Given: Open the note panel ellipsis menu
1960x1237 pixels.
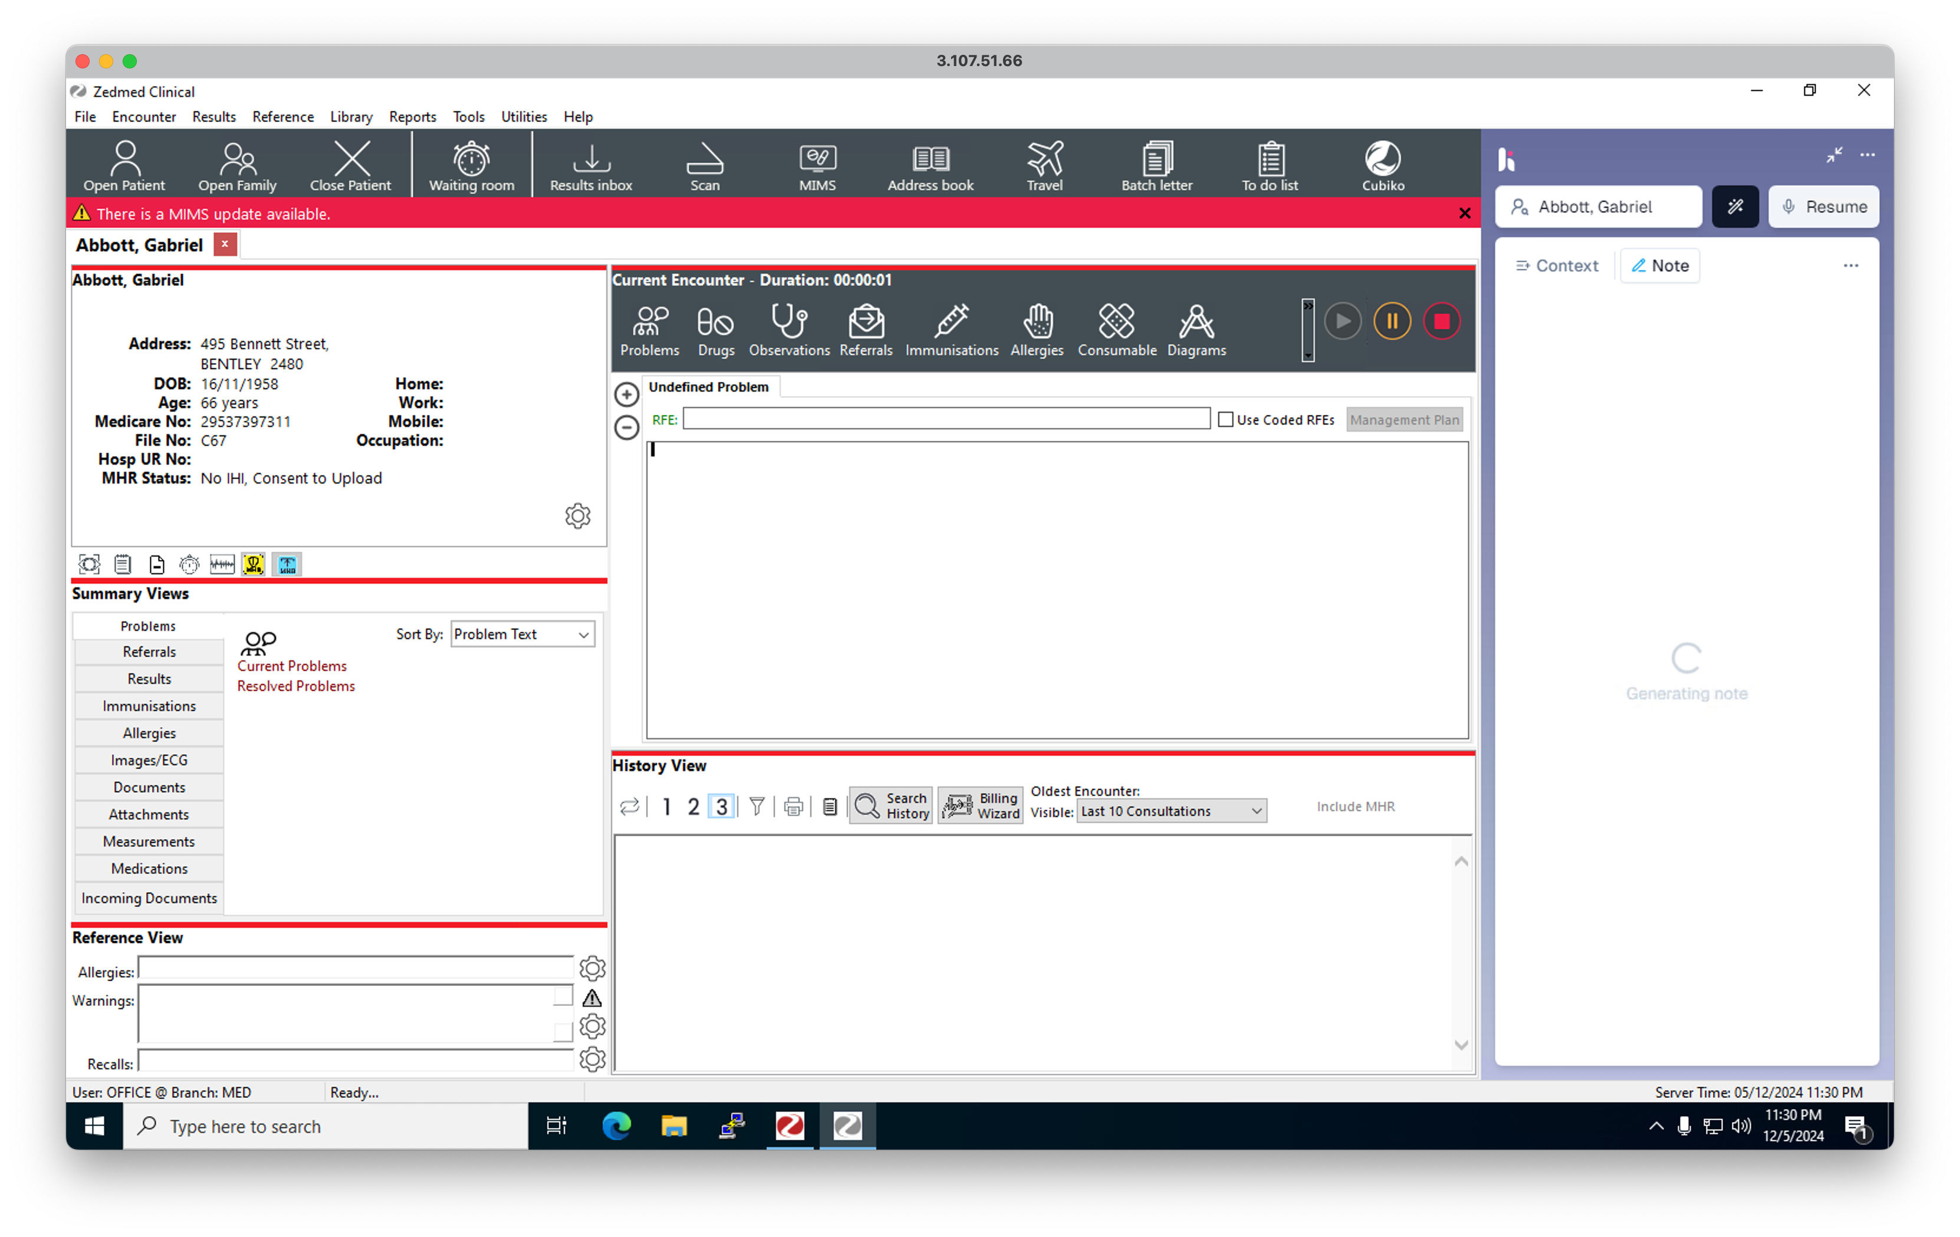Looking at the screenshot, I should (1850, 265).
